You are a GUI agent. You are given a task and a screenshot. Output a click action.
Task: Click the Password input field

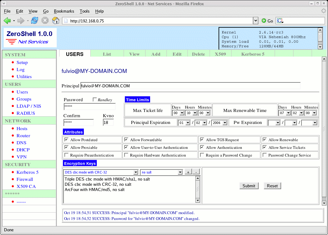tap(89, 106)
